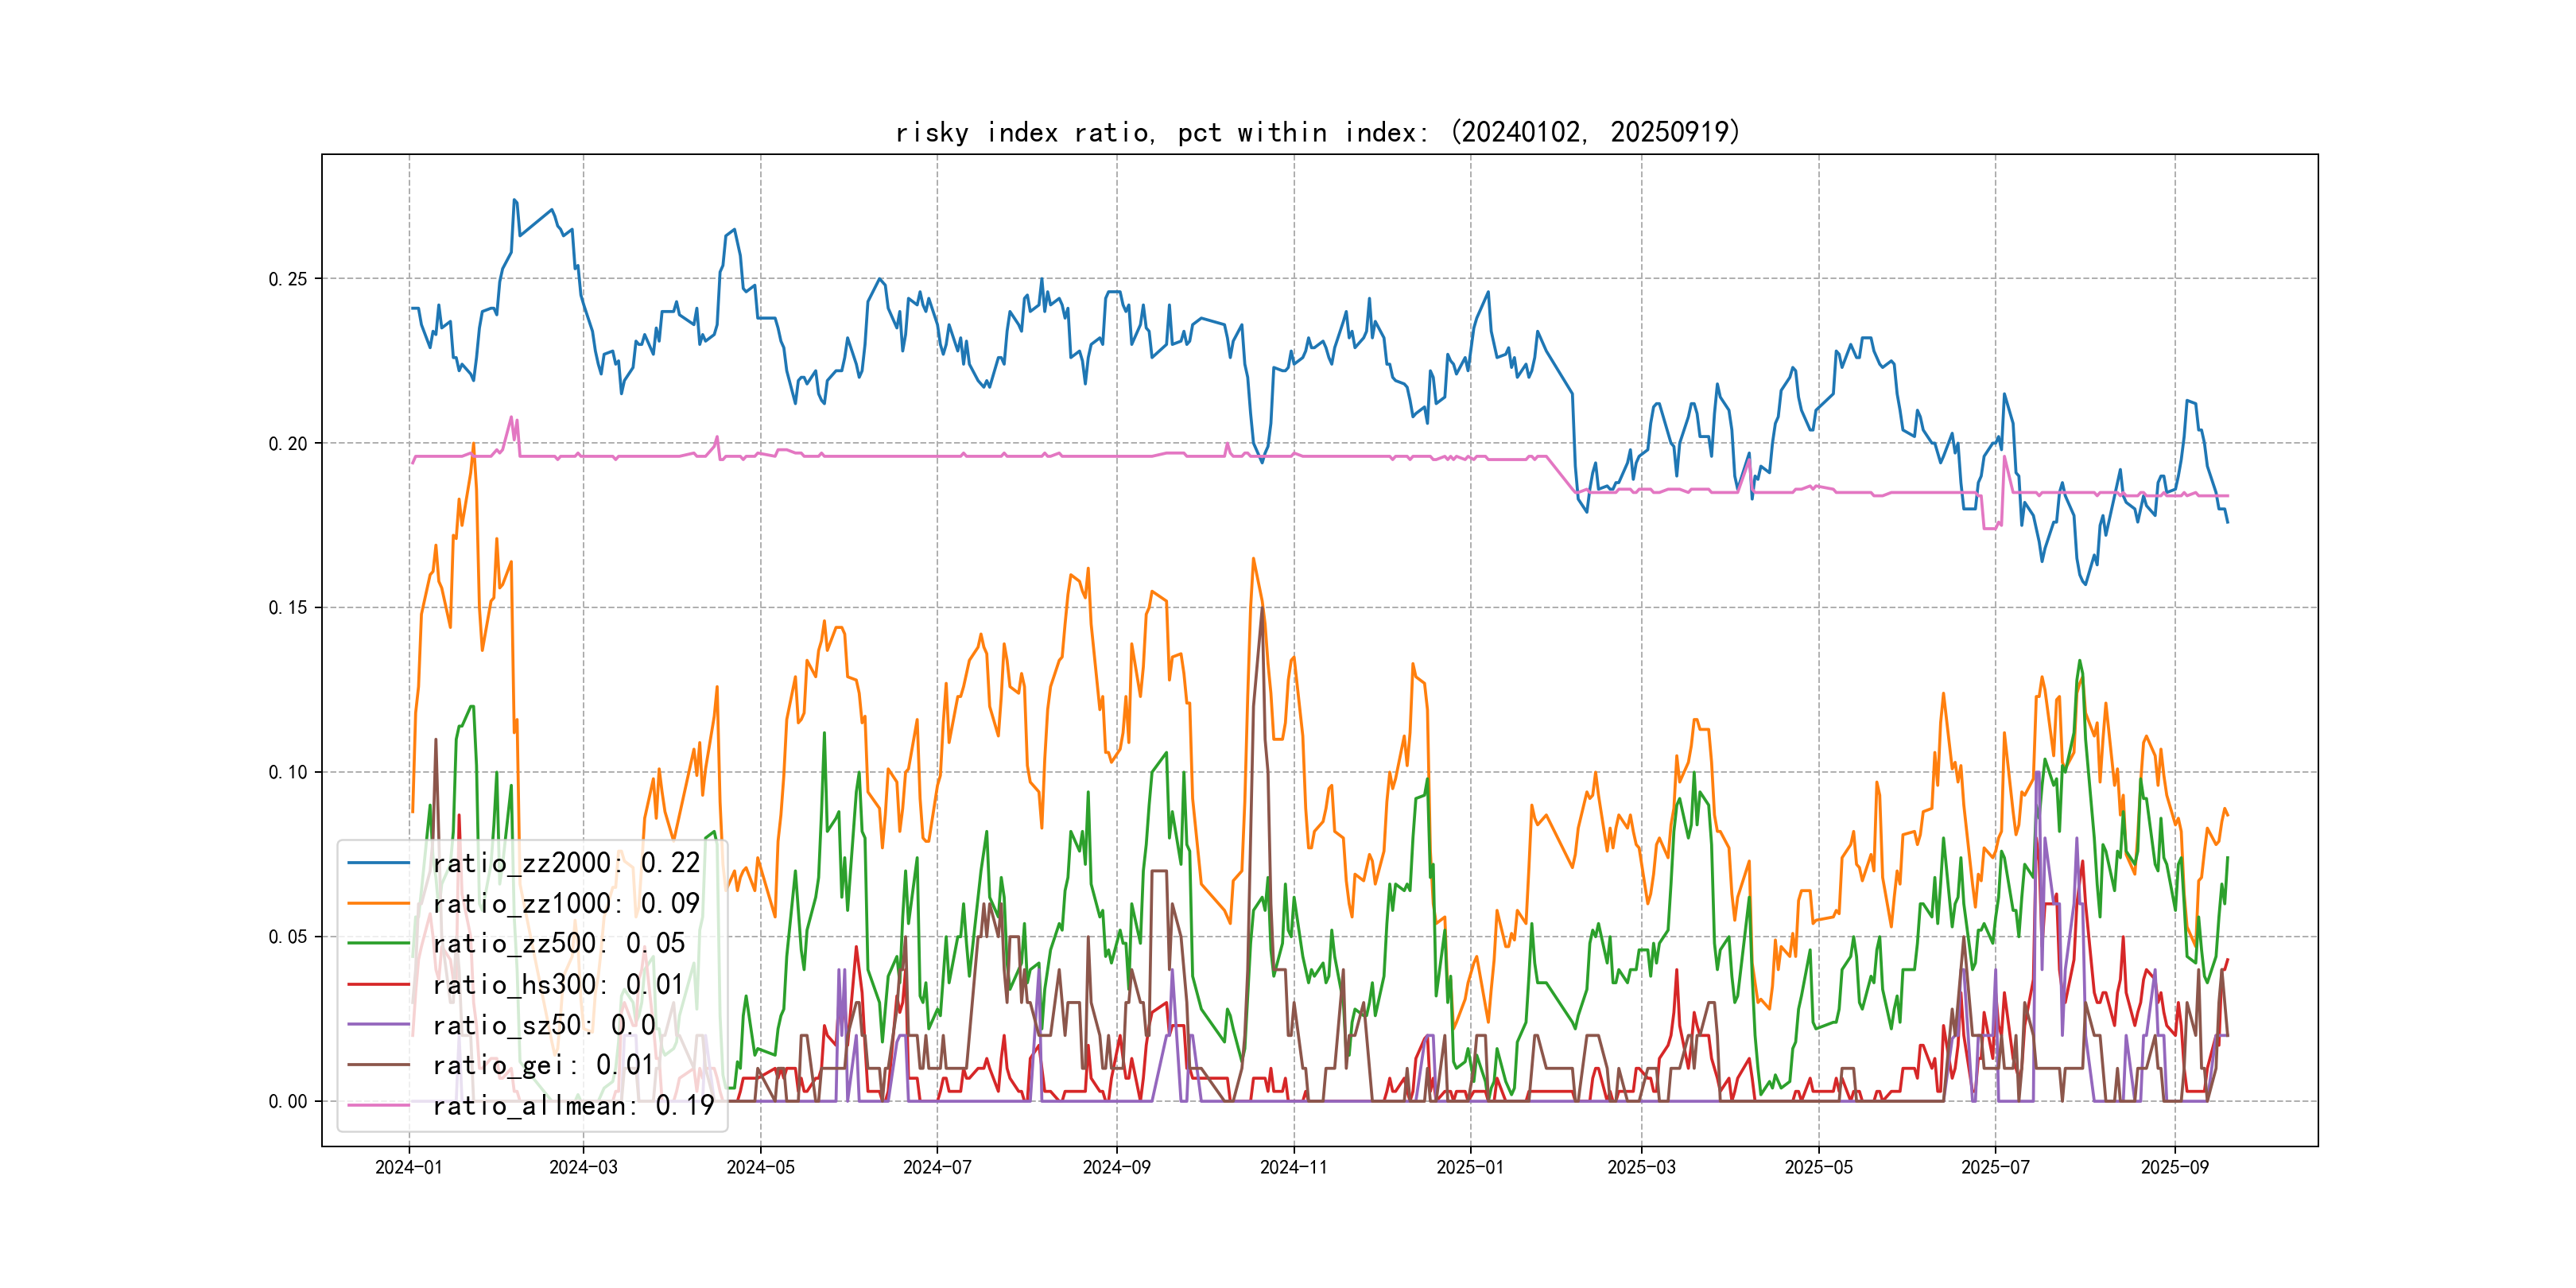The height and width of the screenshot is (1288, 2576).
Task: Click the 2024-01 x-axis tick label
Action: (x=408, y=1167)
